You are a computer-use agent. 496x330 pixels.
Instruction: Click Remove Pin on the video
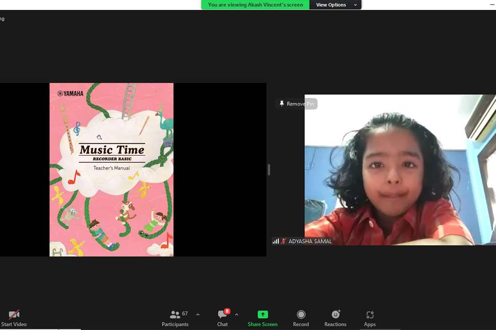tap(301, 104)
